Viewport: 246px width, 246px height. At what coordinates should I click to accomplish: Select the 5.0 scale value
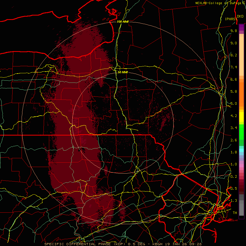[x=234, y=104]
